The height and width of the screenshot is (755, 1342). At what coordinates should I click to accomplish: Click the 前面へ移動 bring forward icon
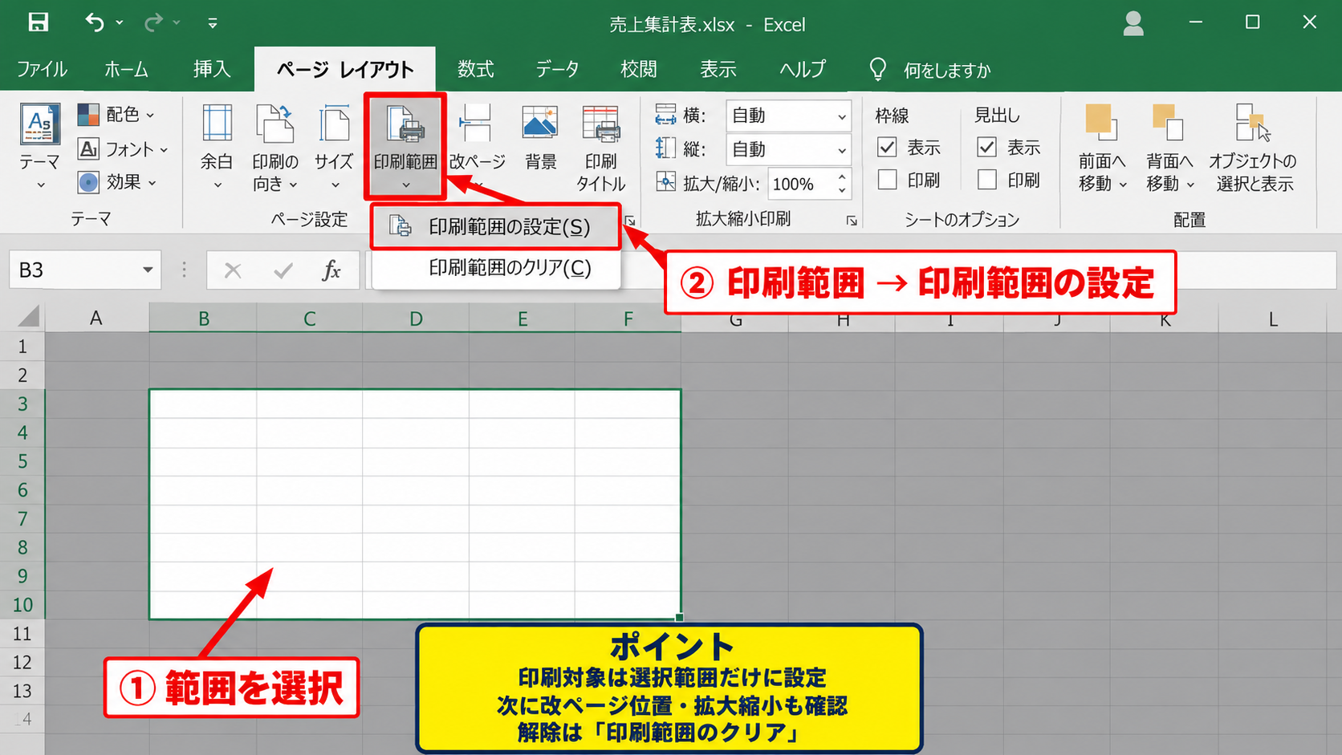pyautogui.click(x=1100, y=124)
